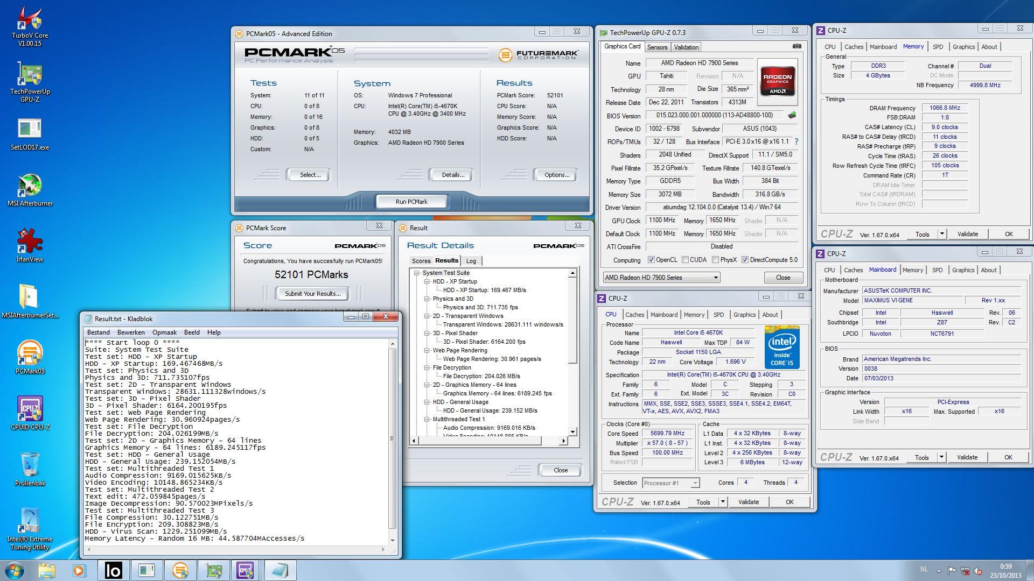The image size is (1034, 581).
Task: Click NL language indicator in taskbar
Action: click(x=924, y=569)
